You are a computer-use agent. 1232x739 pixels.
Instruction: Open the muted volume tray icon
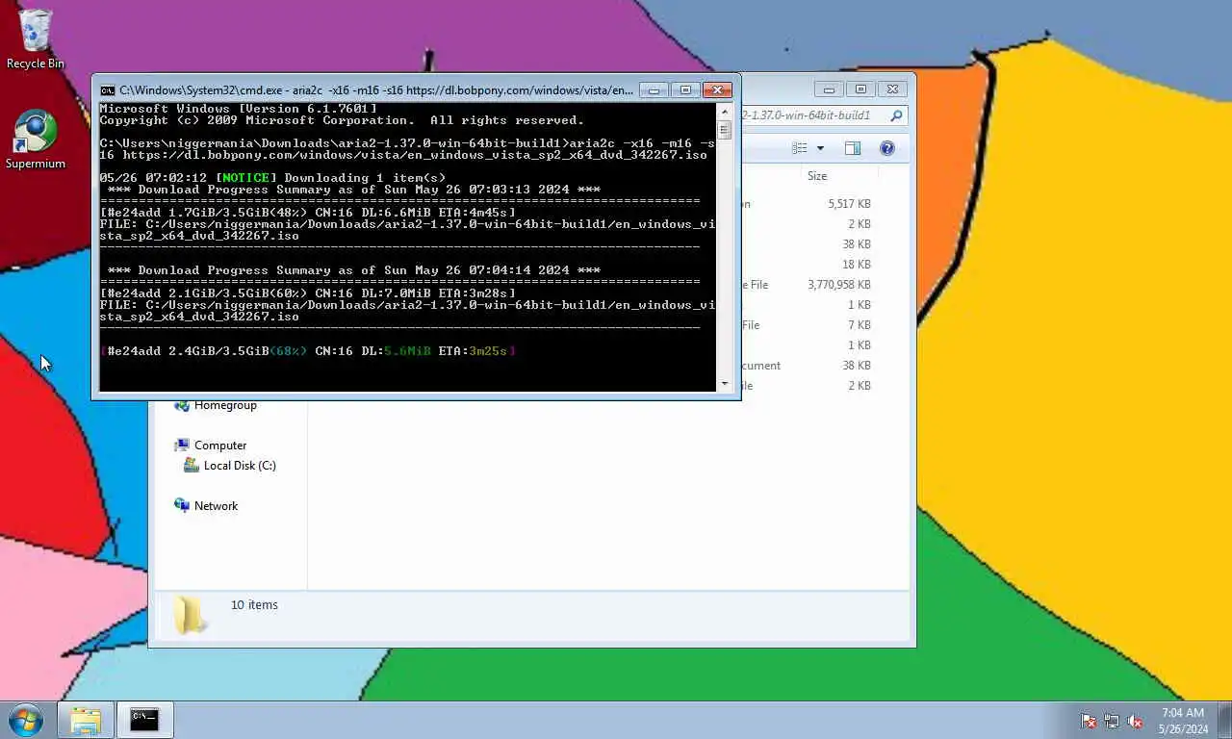(x=1135, y=721)
